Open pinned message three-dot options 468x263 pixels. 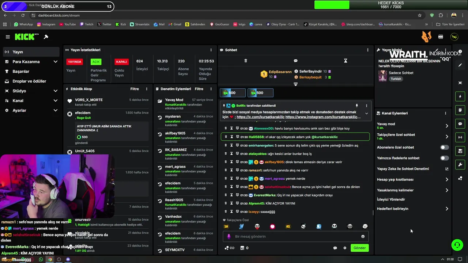366,106
